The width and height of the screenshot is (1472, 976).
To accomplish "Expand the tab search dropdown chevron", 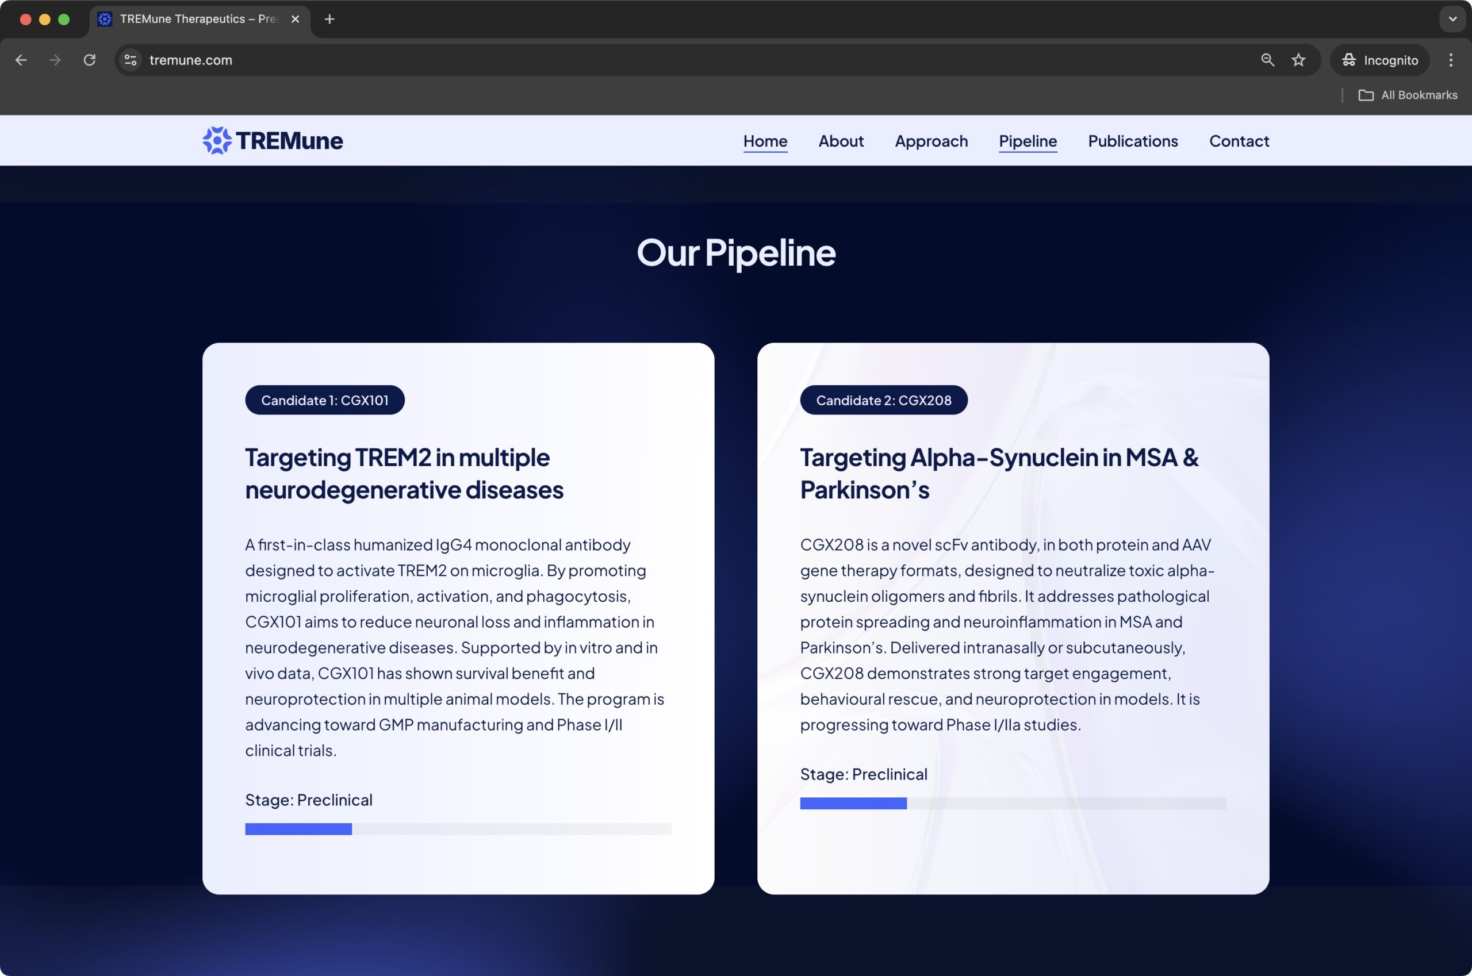I will click(1452, 20).
